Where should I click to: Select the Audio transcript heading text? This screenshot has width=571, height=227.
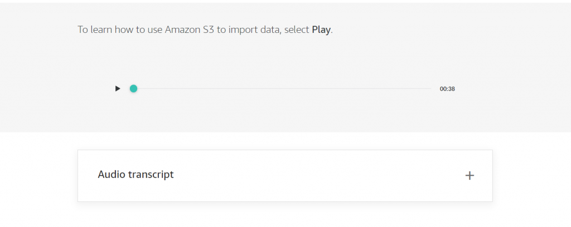click(x=136, y=175)
